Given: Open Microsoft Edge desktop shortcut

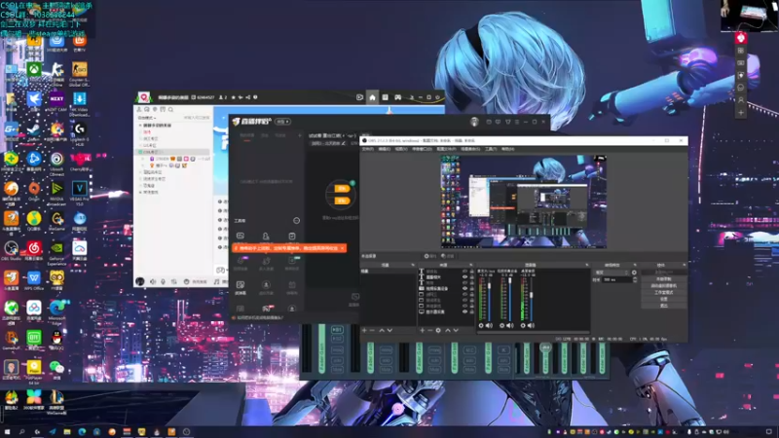Looking at the screenshot, I should (x=56, y=311).
